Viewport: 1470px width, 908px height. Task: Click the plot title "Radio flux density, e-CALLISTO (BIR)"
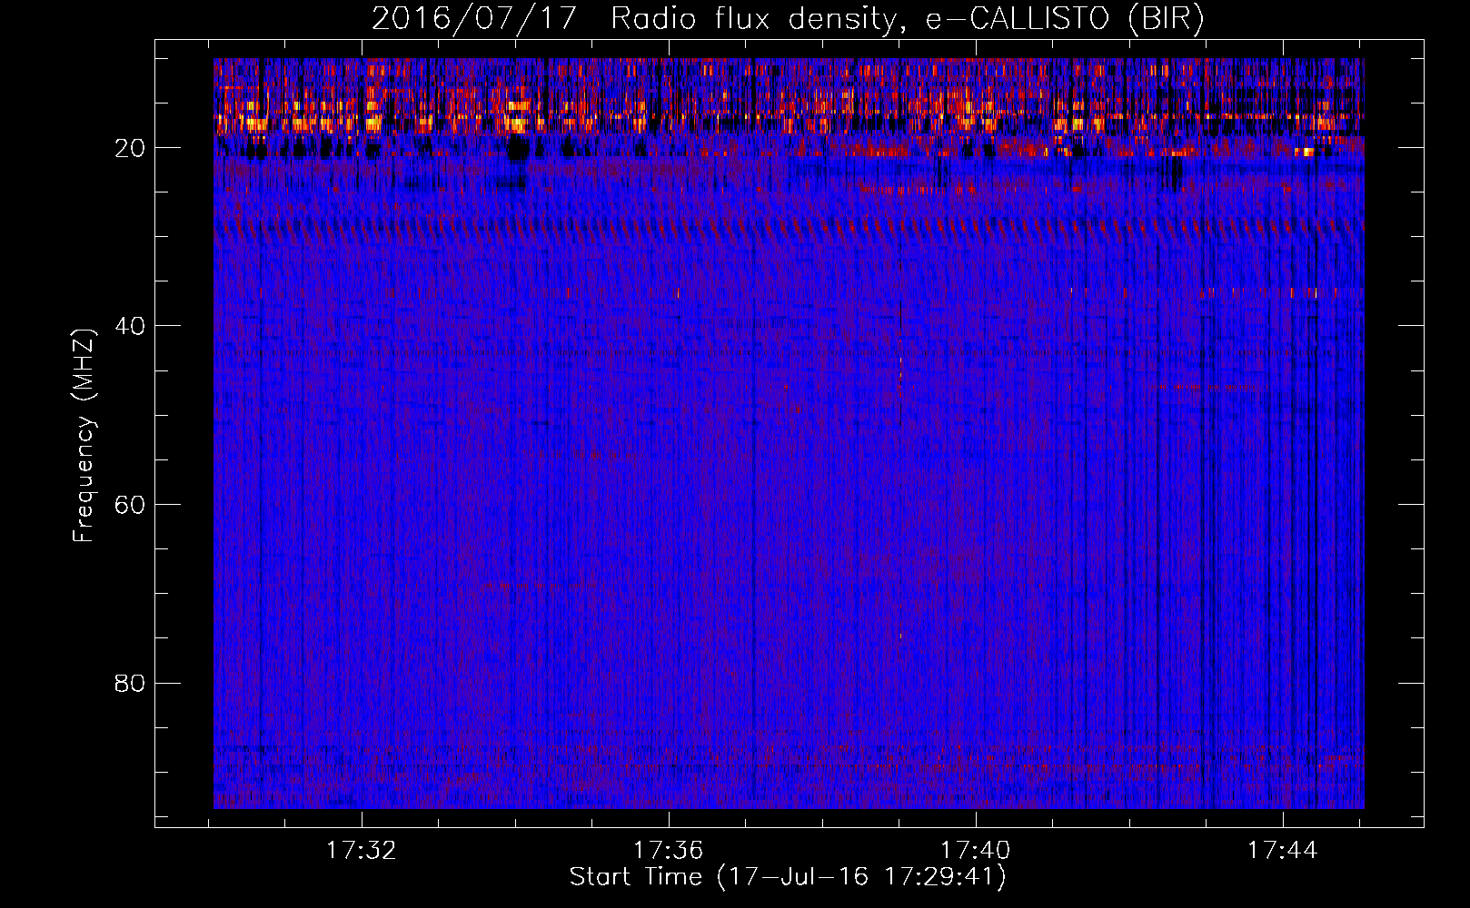pos(908,19)
